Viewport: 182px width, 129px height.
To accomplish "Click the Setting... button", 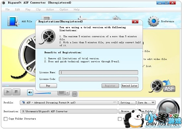I will [127, 103].
